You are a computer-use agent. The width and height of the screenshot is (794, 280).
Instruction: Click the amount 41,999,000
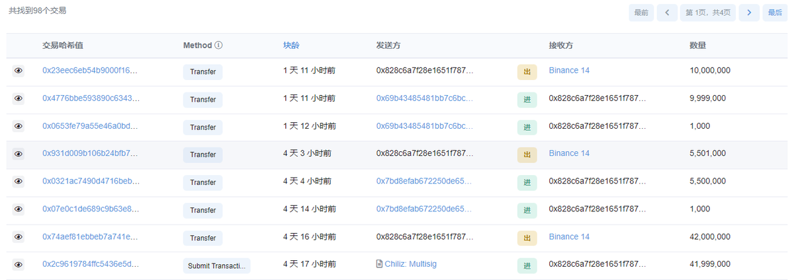coord(710,264)
